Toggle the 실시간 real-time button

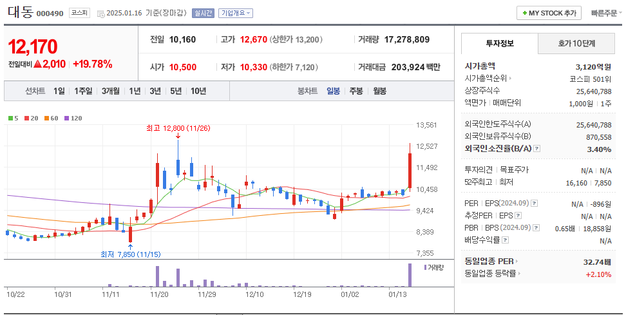coord(204,13)
